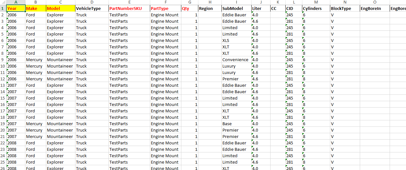Select Liter 4.0 cell in row 20

pyautogui.click(x=261, y=130)
